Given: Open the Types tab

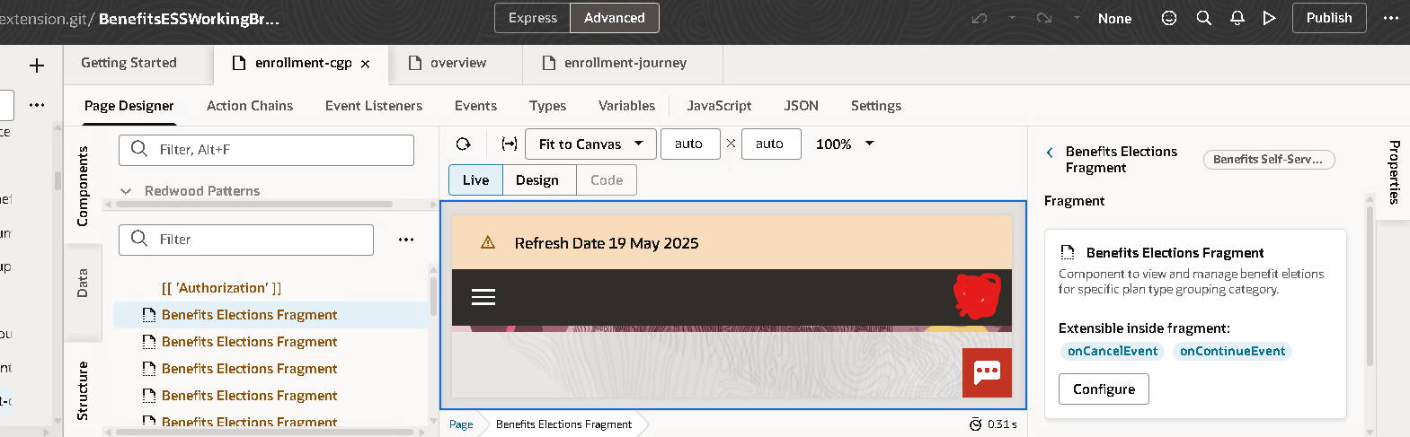Looking at the screenshot, I should (547, 106).
